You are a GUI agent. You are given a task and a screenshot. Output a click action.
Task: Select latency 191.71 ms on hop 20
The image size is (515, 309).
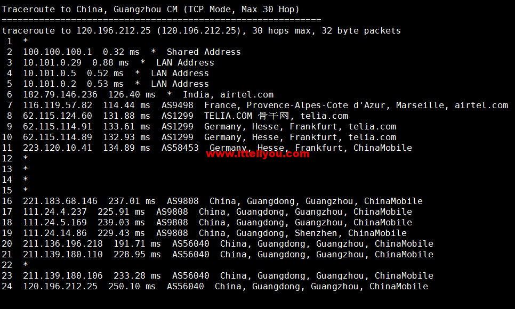tap(137, 244)
